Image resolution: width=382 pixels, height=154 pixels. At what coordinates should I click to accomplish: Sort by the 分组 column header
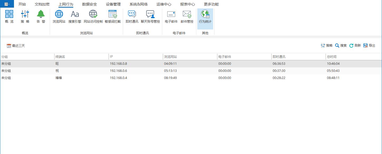pyautogui.click(x=27, y=57)
